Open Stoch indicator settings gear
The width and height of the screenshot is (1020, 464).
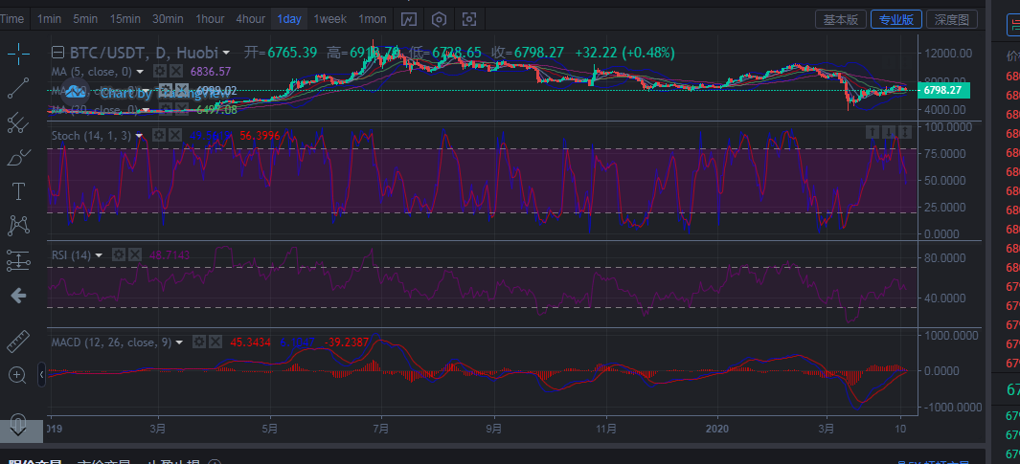[160, 135]
